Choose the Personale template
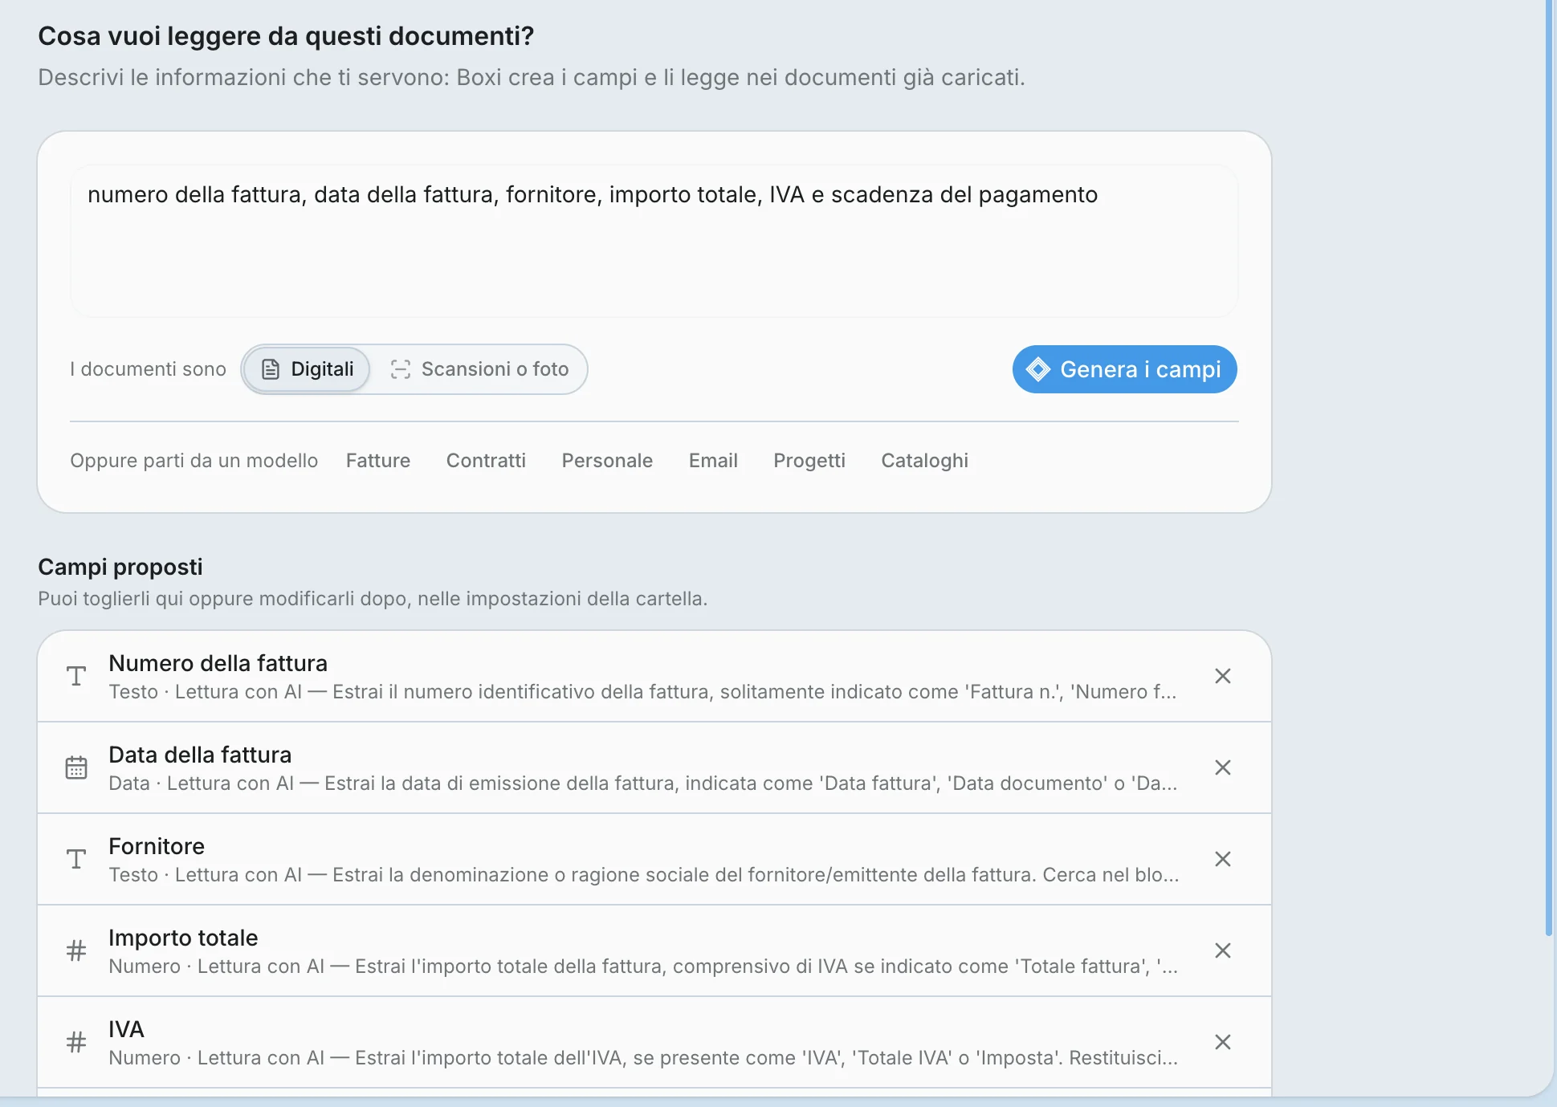This screenshot has height=1107, width=1557. coord(607,461)
